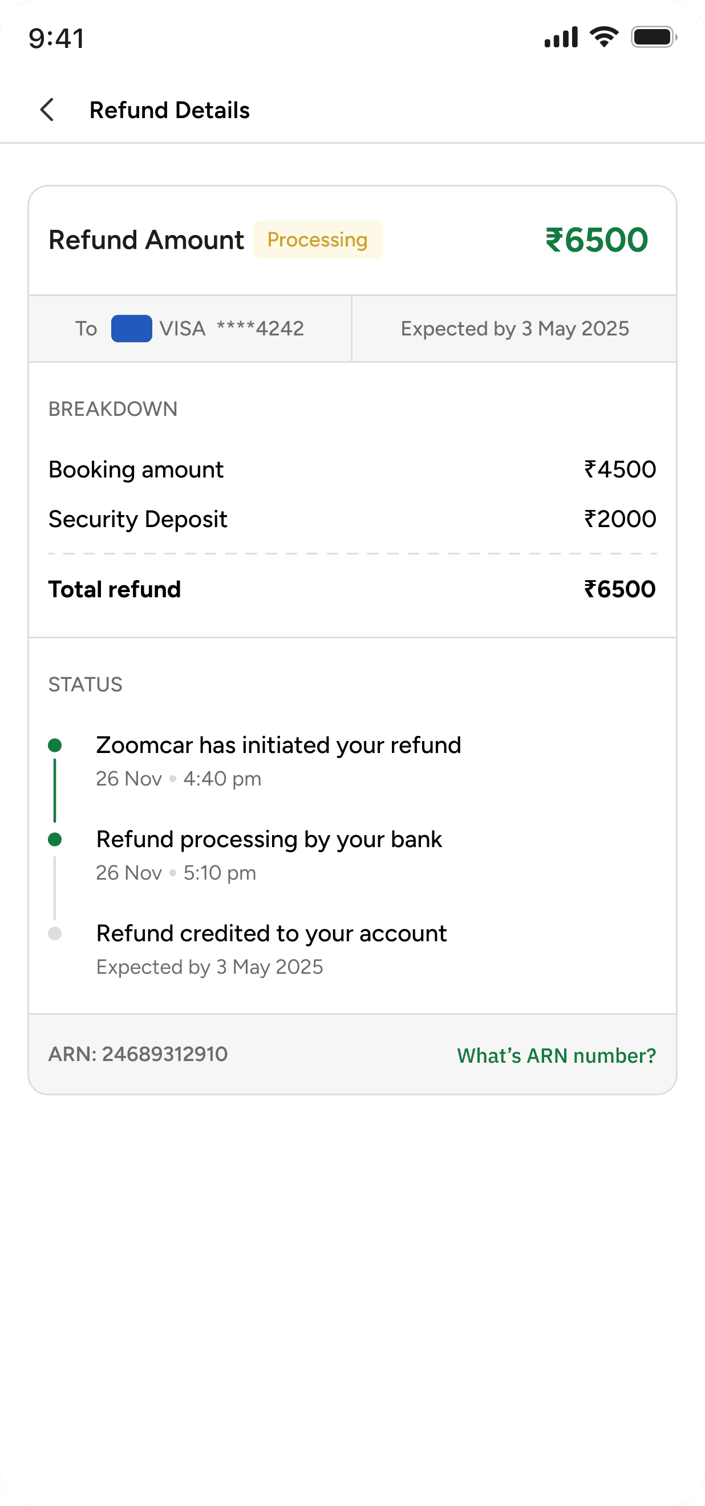Tap the battery status icon
Screen dimensions: 705x1506
click(x=654, y=38)
